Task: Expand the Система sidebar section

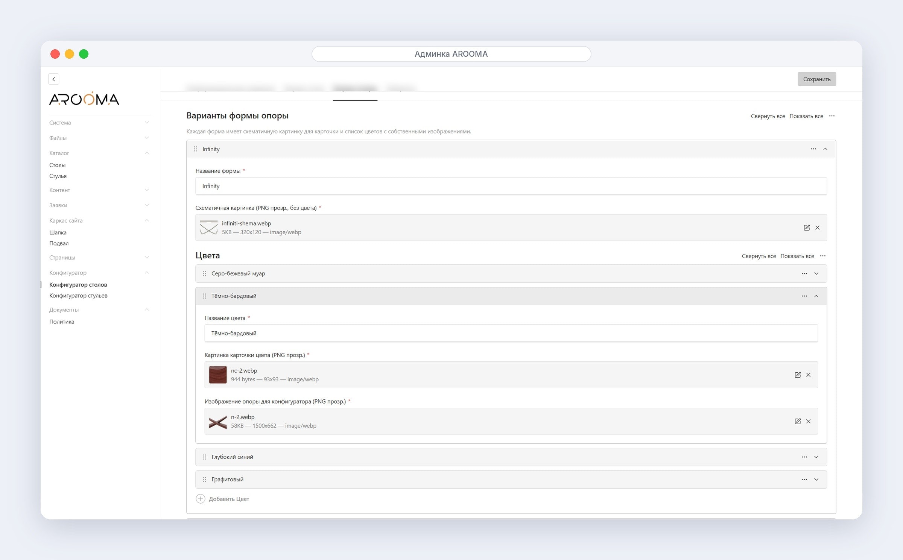Action: tap(99, 123)
